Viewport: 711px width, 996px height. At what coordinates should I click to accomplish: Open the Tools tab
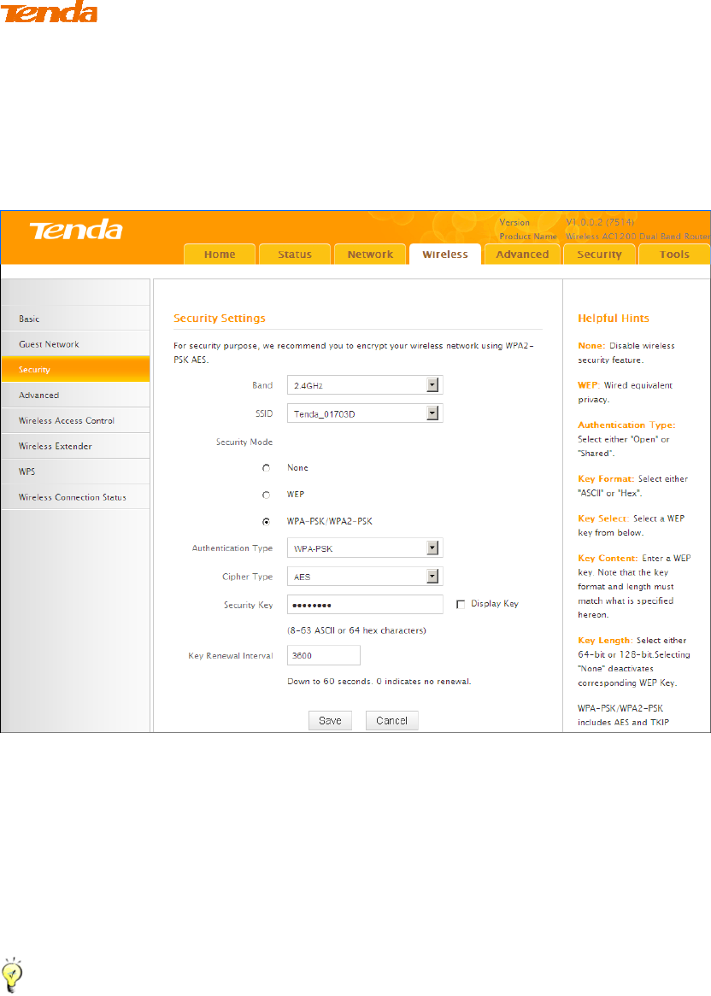tap(674, 254)
